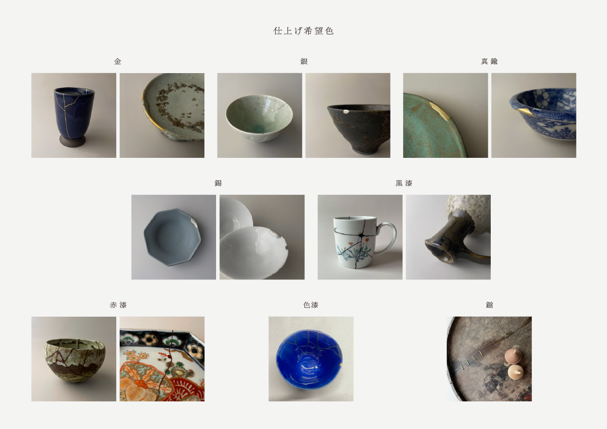
Task: Choose the colorful Imari plate photo
Action: pos(162,359)
